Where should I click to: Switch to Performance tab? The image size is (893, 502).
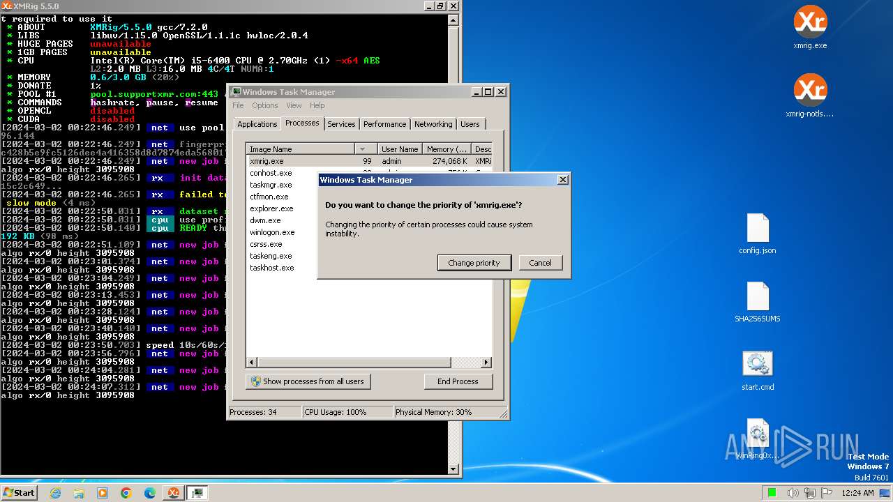click(x=384, y=124)
